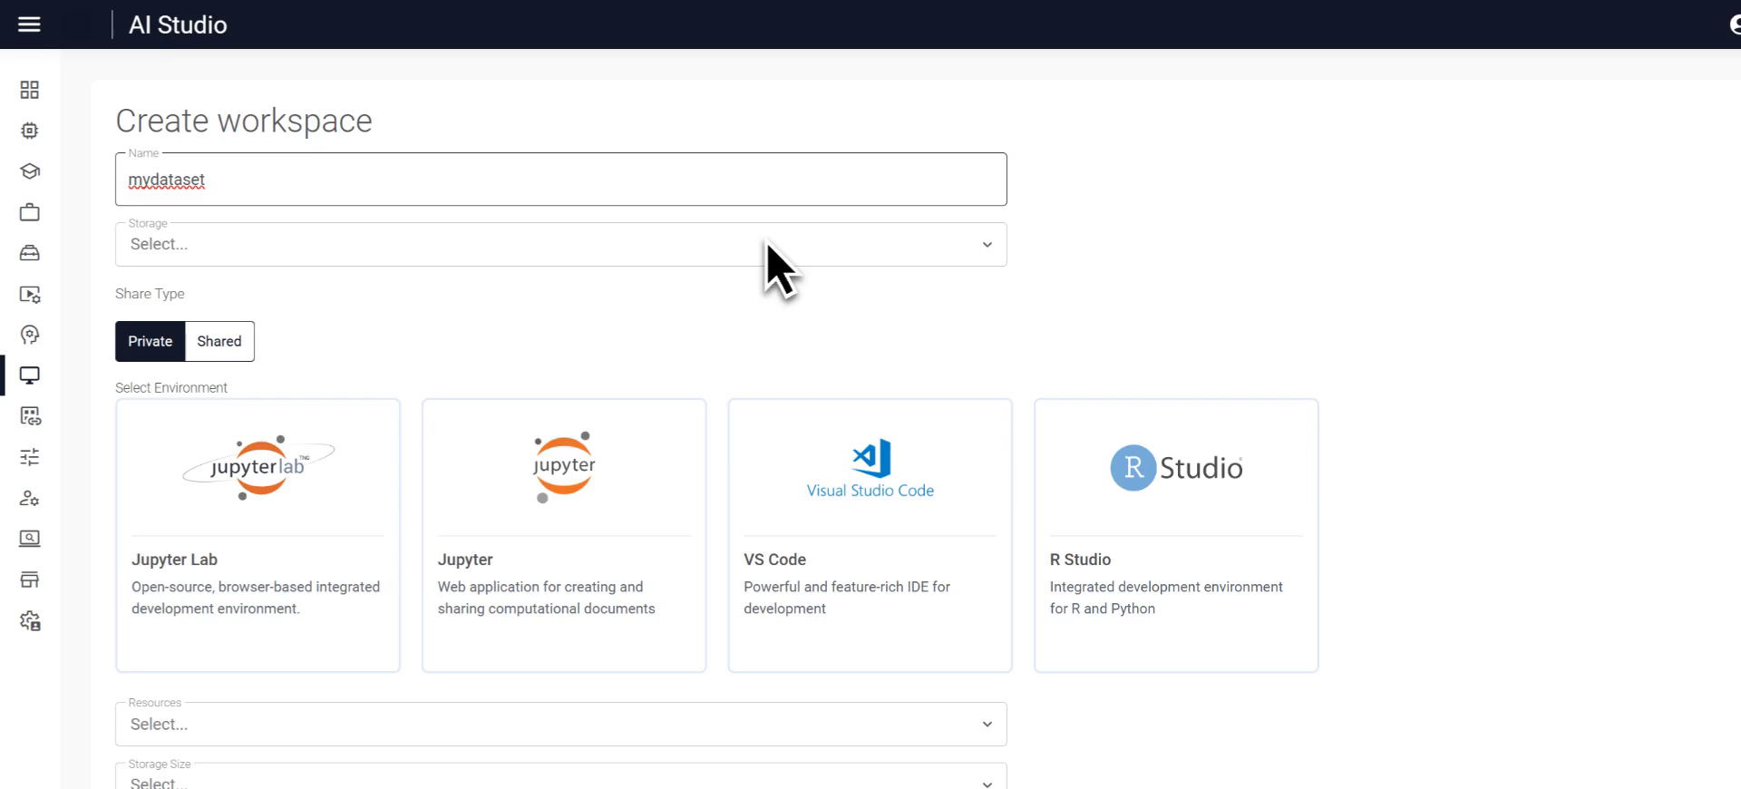Open the storefront icon in sidebar
The height and width of the screenshot is (789, 1741).
coord(29,580)
